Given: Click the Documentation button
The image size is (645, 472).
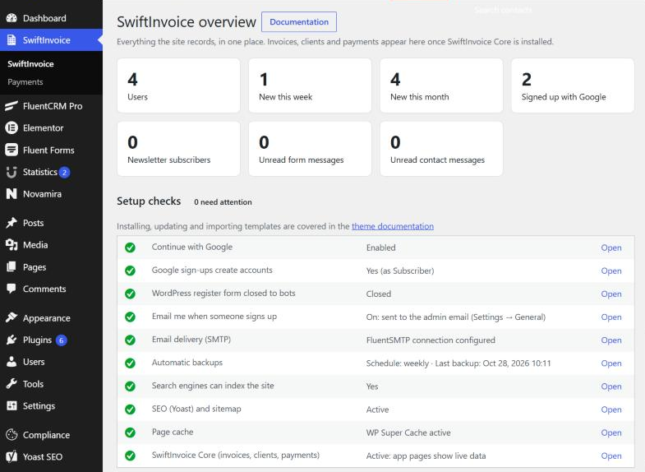Looking at the screenshot, I should 299,22.
